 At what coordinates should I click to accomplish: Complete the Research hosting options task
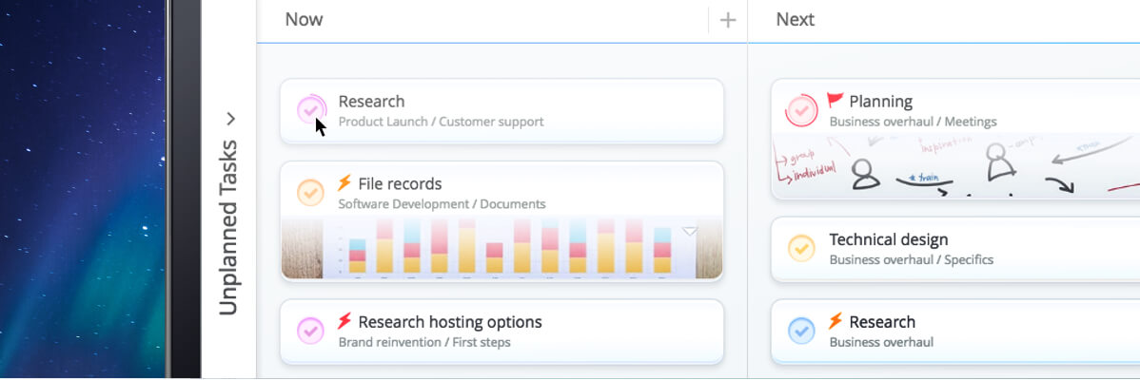[310, 331]
